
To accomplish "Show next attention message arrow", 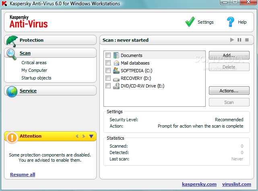I will (x=84, y=136).
